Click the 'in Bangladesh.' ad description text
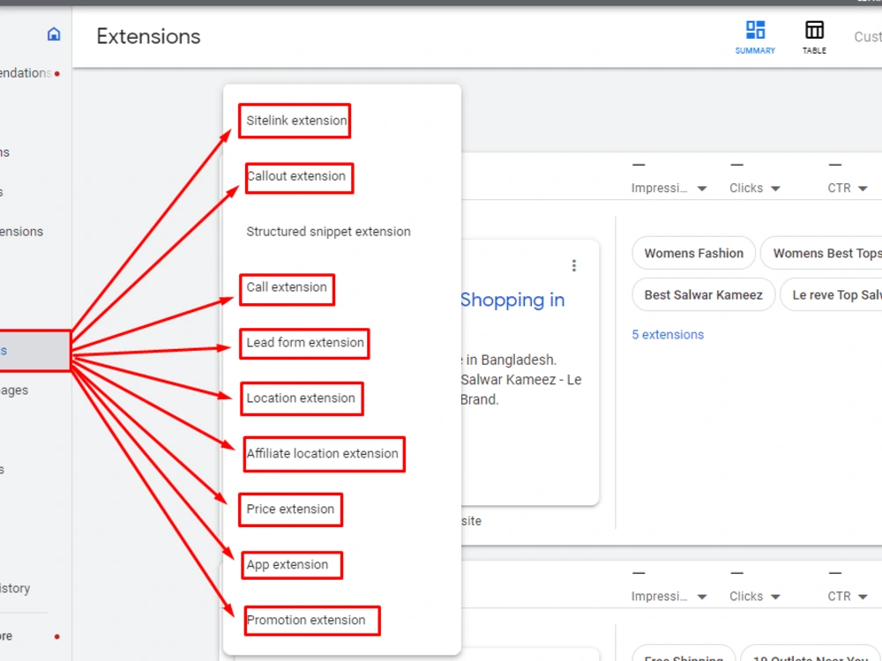Screen dimensions: 882x661 pos(510,360)
